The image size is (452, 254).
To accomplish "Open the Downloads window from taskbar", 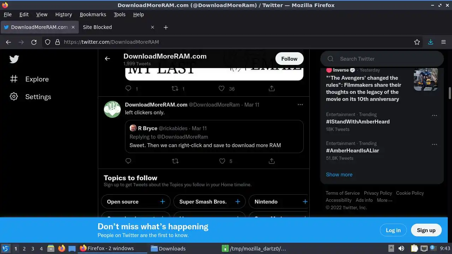I will click(x=168, y=249).
